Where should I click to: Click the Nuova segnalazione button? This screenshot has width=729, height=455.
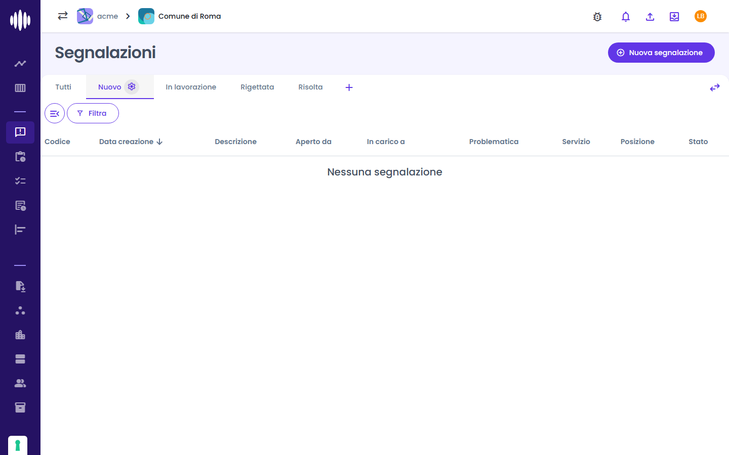point(661,53)
